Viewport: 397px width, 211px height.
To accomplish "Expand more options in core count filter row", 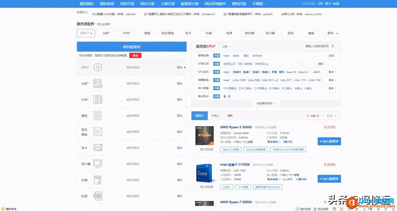I will coord(332,88).
